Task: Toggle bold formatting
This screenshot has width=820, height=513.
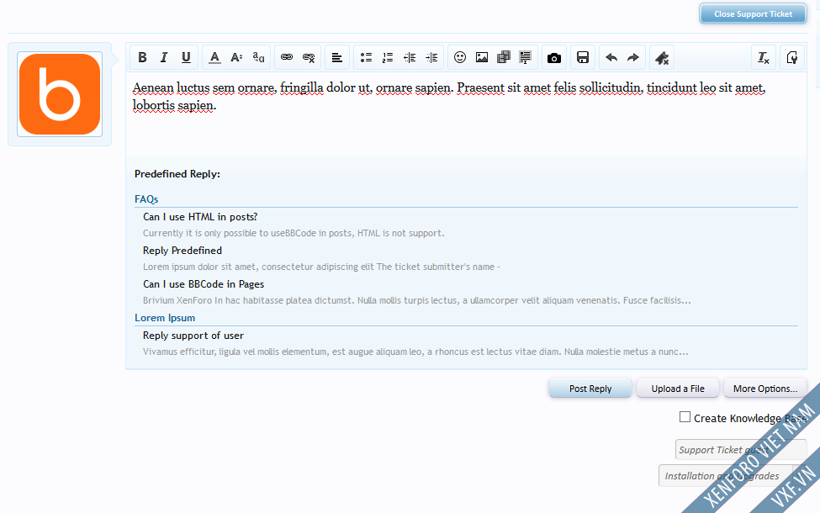Action: (142, 57)
